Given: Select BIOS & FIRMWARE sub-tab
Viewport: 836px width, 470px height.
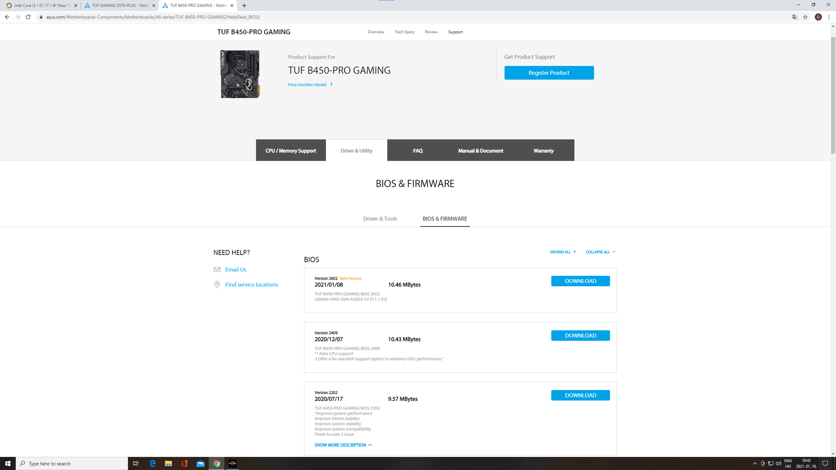Looking at the screenshot, I should coord(445,219).
